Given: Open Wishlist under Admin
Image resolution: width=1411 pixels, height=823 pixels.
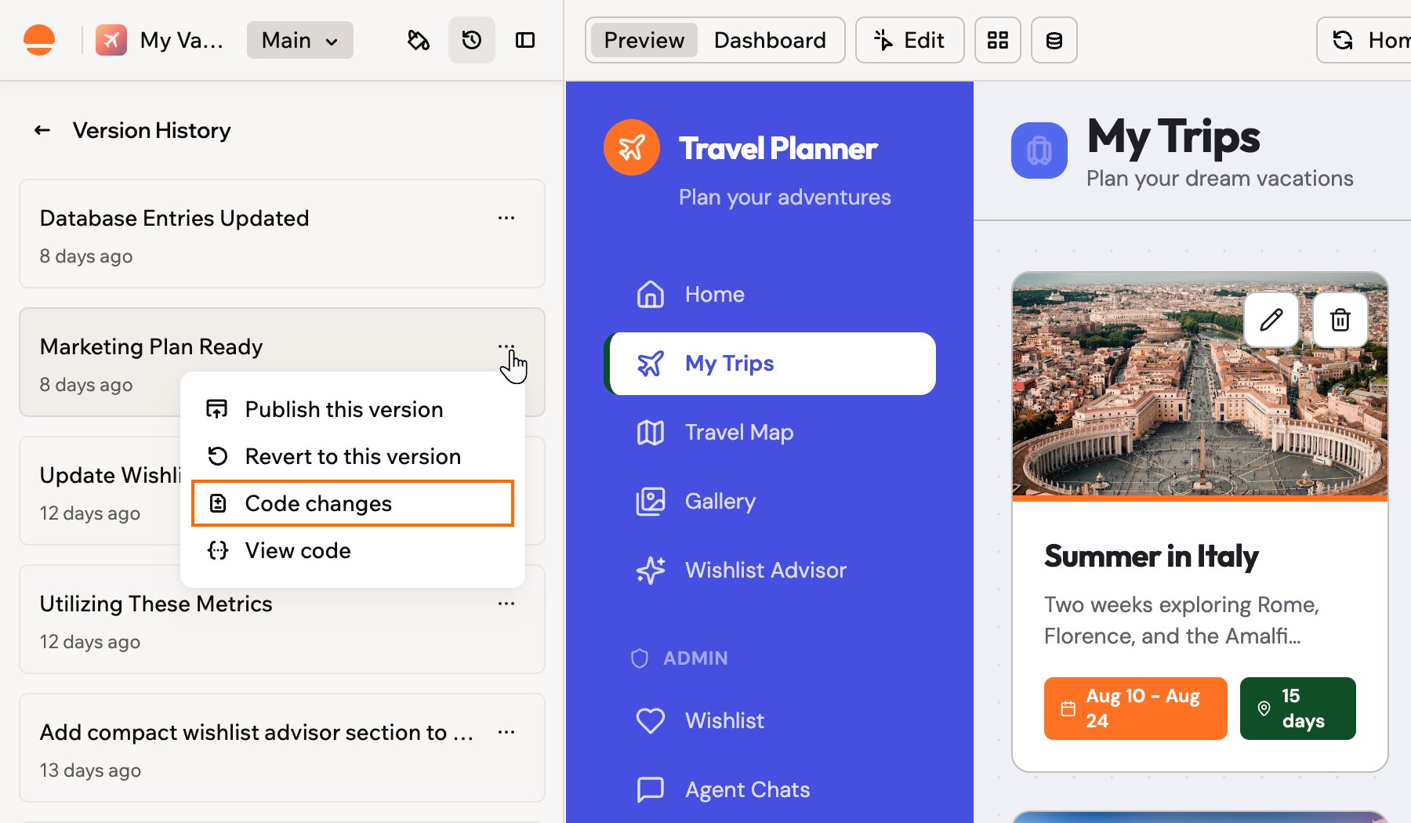Looking at the screenshot, I should [770, 721].
